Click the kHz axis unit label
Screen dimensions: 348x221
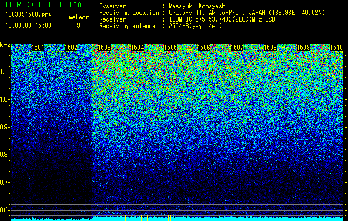tap(5, 45)
